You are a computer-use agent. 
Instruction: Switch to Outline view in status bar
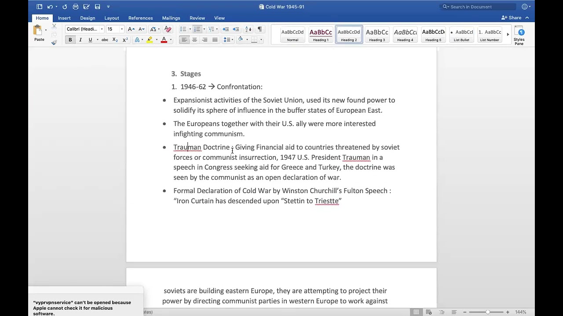(442, 312)
